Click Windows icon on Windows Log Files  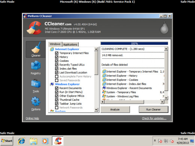coord(104,96)
